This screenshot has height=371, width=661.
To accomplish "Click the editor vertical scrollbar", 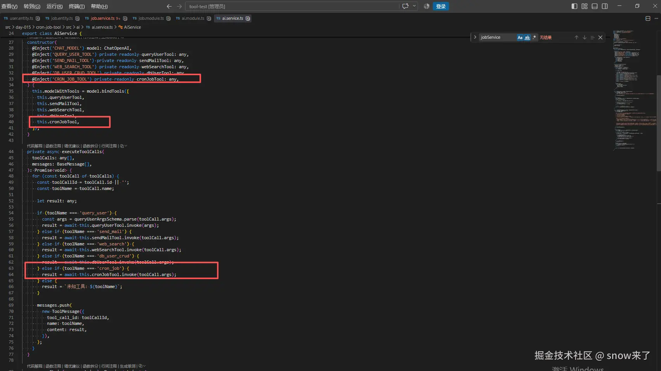I will pyautogui.click(x=659, y=123).
